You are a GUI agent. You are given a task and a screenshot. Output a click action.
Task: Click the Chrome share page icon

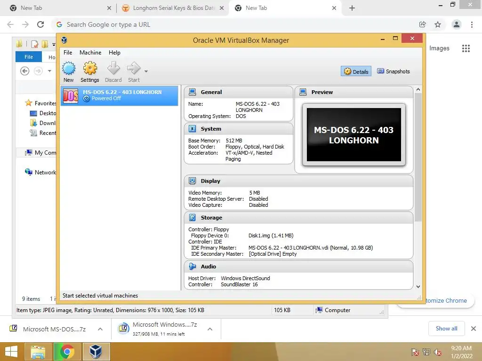click(423, 24)
